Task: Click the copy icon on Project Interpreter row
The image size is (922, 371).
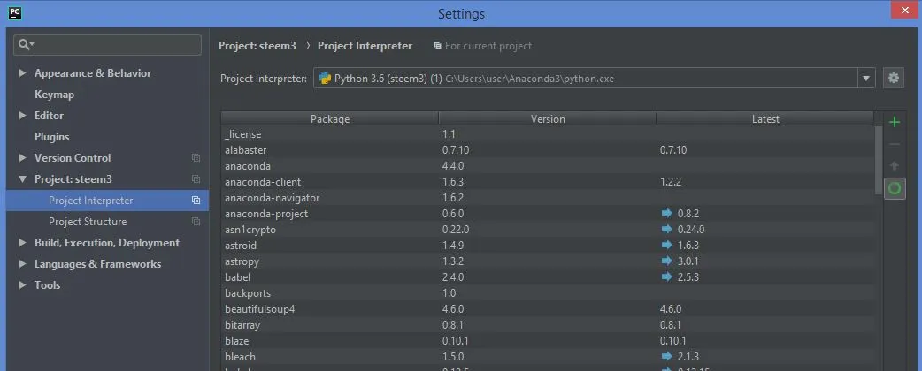Action: point(196,201)
